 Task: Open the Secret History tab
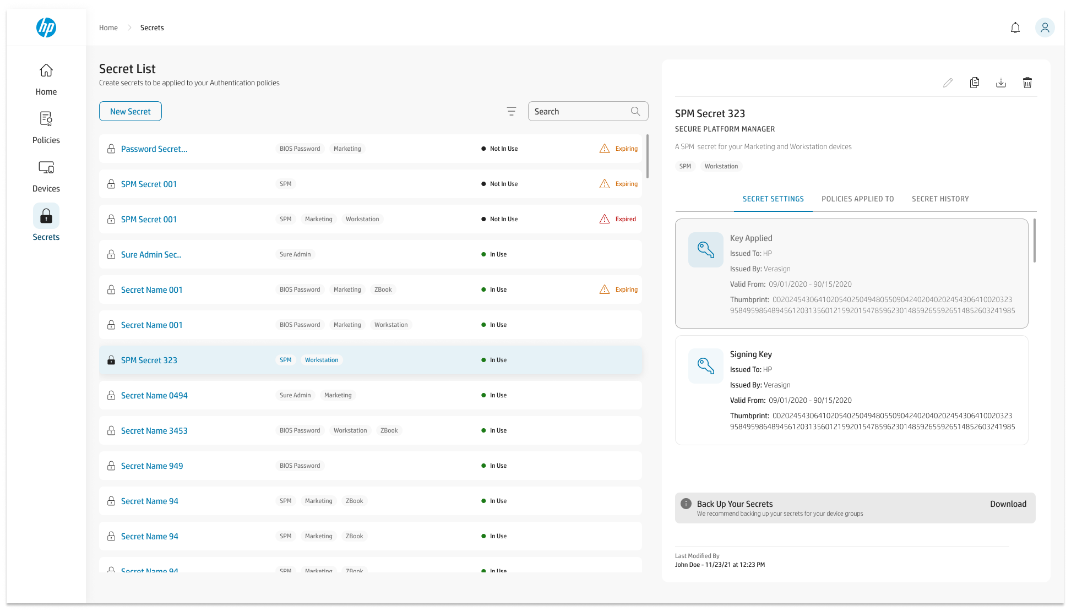point(940,199)
